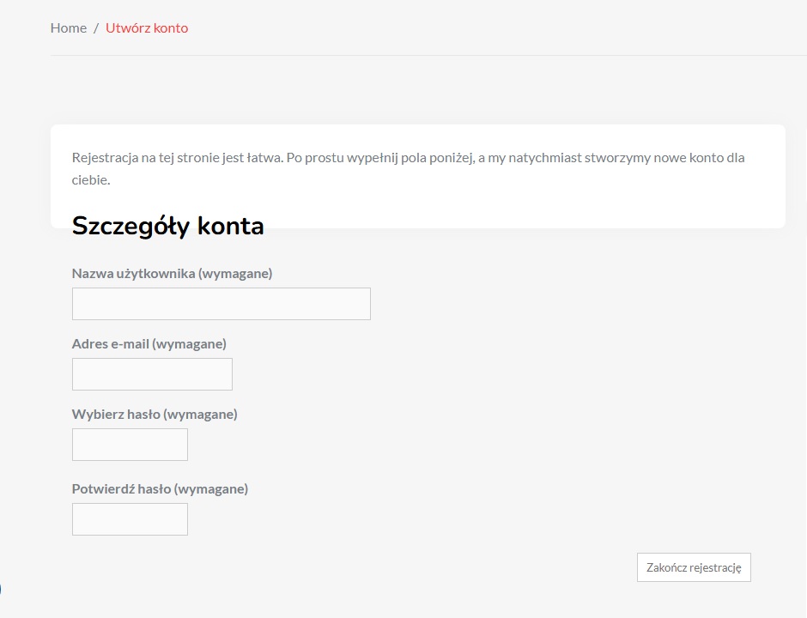Place cursor in Potwierdź hasło box

coord(130,519)
